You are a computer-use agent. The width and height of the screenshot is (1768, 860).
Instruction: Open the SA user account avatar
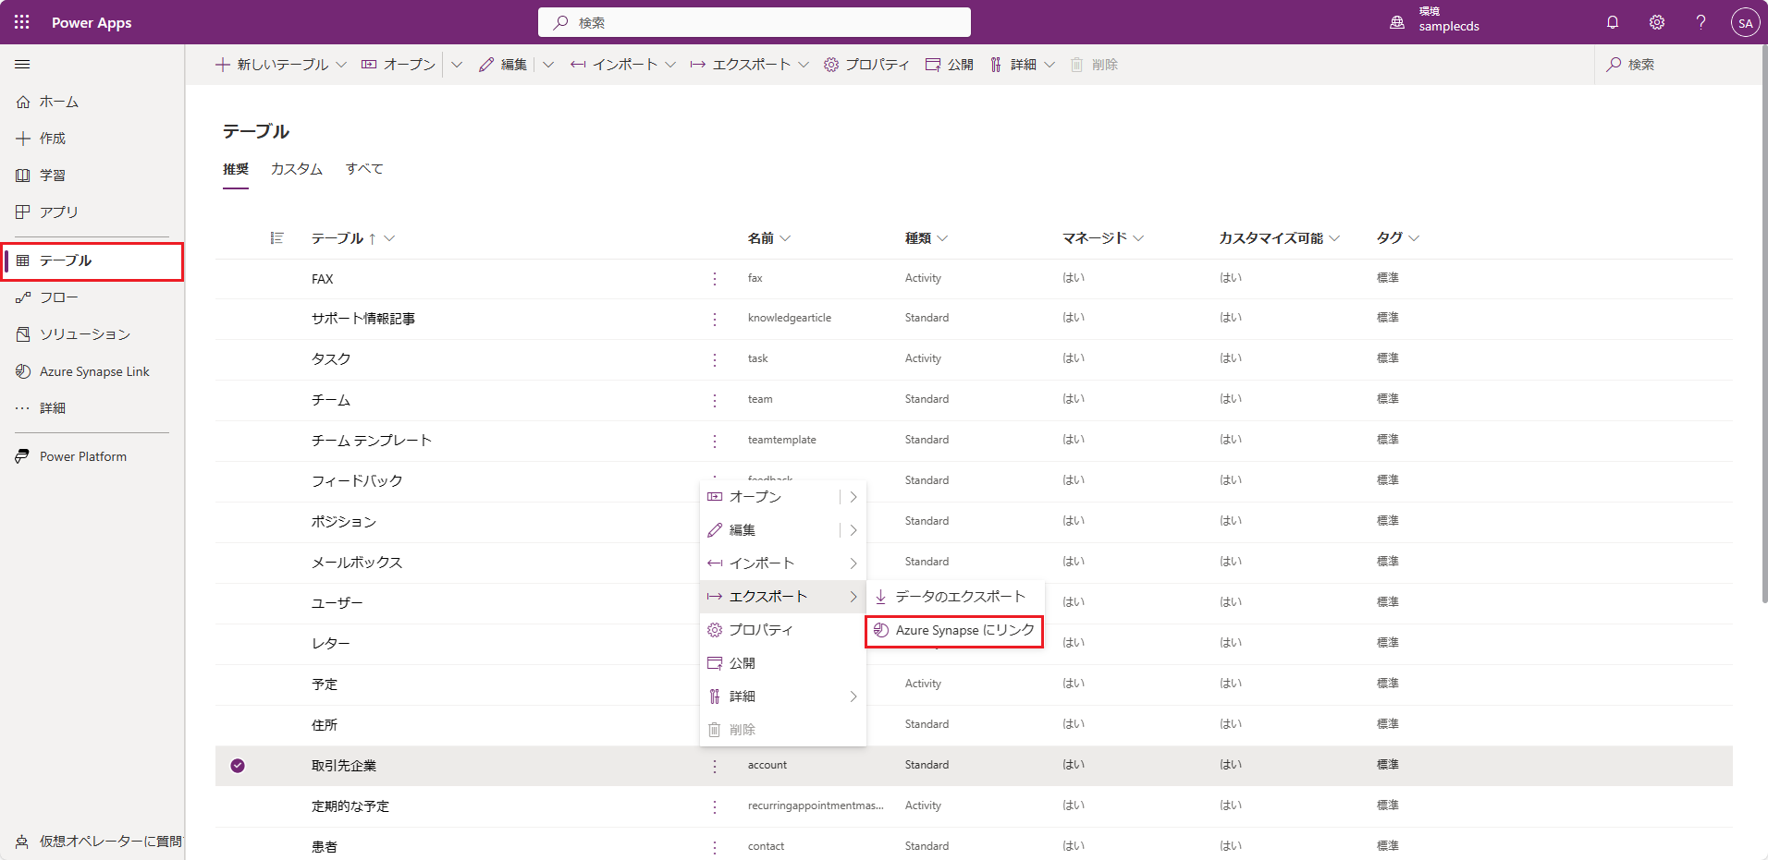pyautogui.click(x=1745, y=23)
